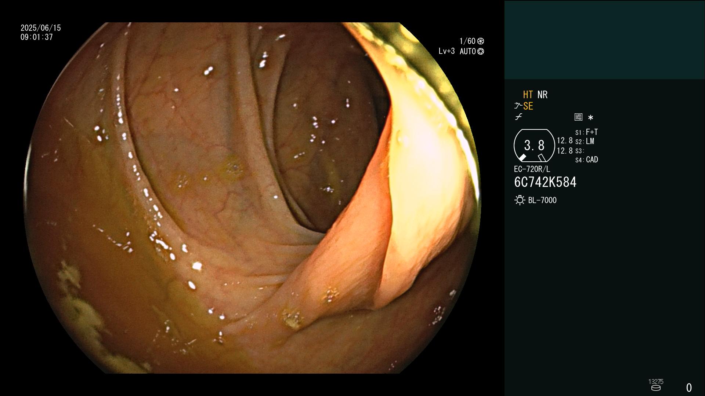Select the NR noise reduction label
Viewport: 705px width, 396px height.
point(542,95)
